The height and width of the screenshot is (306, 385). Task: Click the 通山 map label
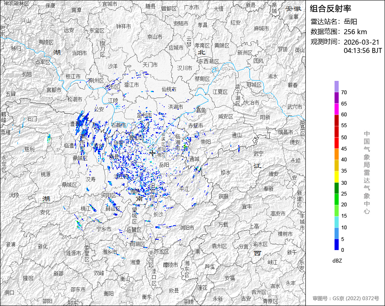click(237, 135)
